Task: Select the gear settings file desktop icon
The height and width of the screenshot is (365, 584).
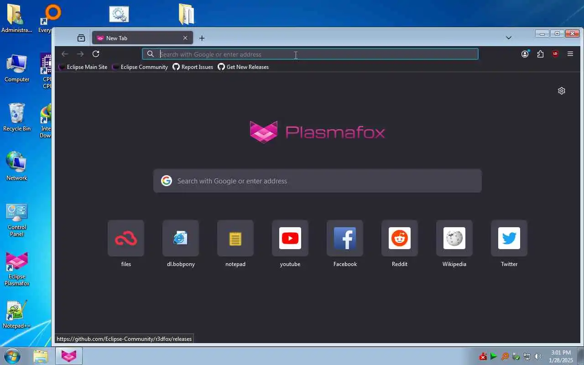Action: point(119,14)
